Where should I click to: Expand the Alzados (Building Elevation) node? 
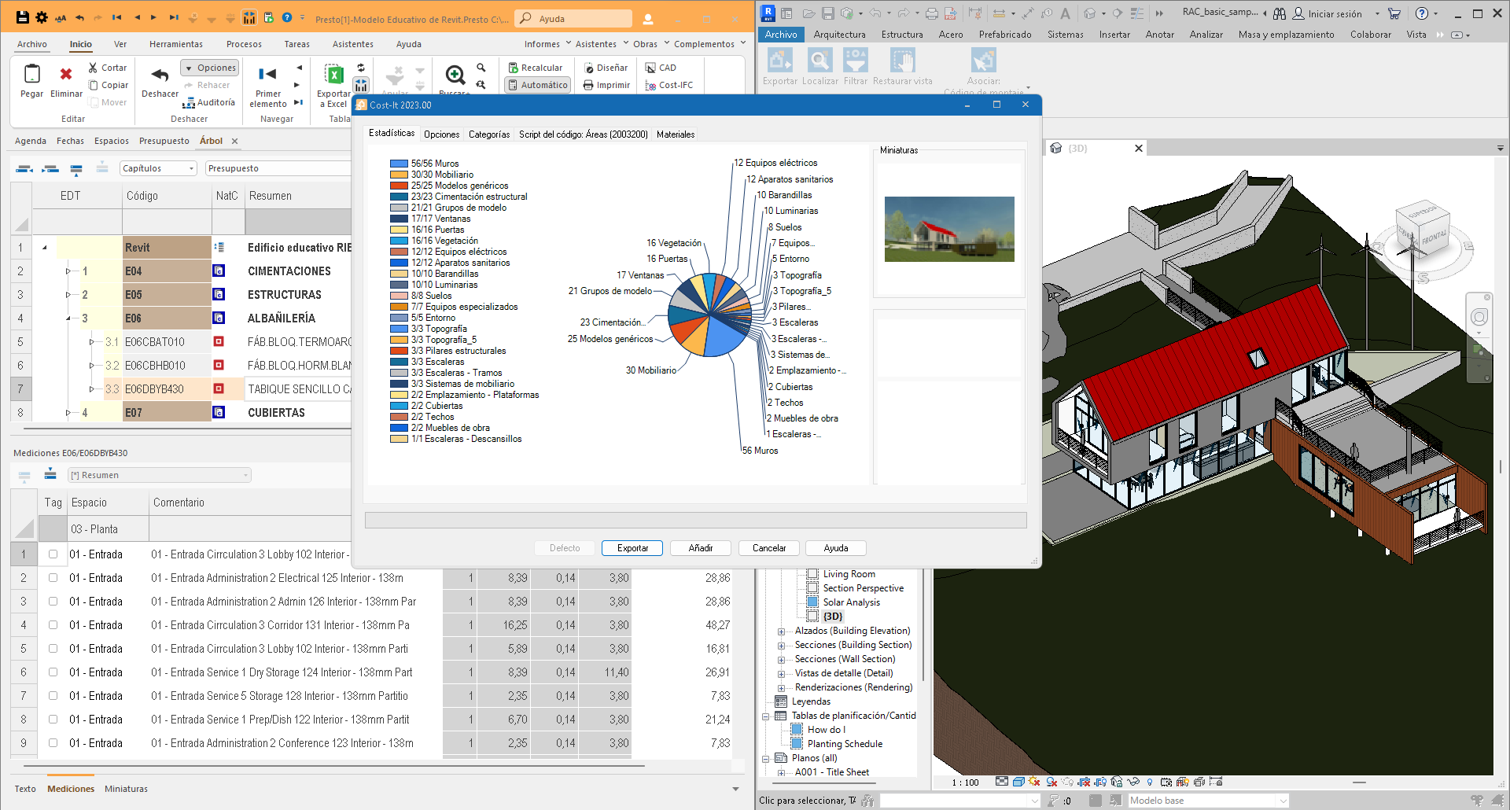(781, 631)
